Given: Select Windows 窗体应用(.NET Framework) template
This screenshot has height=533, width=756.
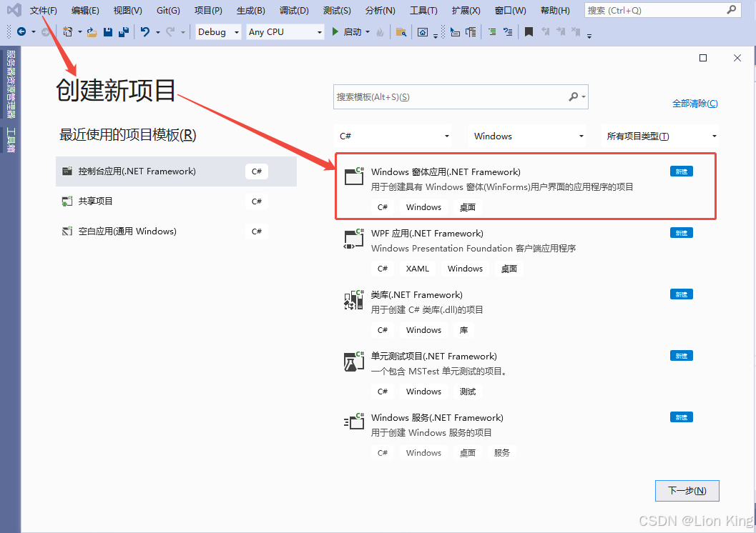Looking at the screenshot, I should coord(526,186).
